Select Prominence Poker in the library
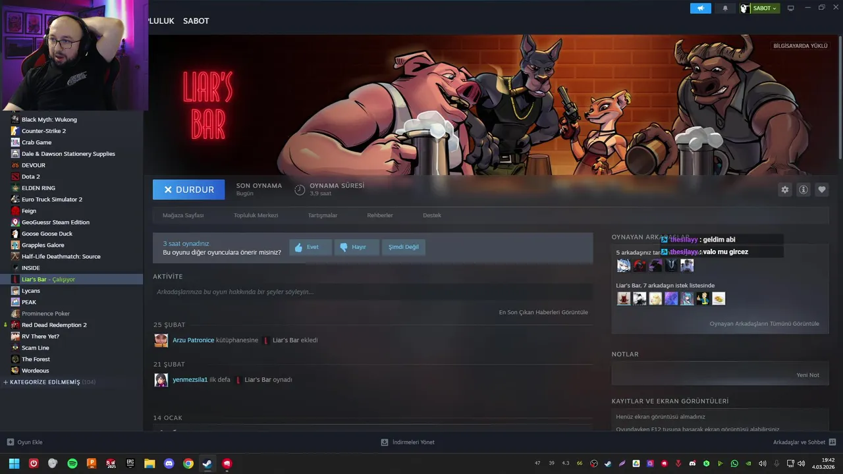The image size is (843, 474). 45,313
